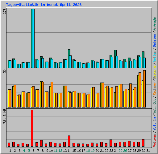Click the 'Vol. In' legend label
Screen dimensions: 158x154
pyautogui.click(x=155, y=124)
